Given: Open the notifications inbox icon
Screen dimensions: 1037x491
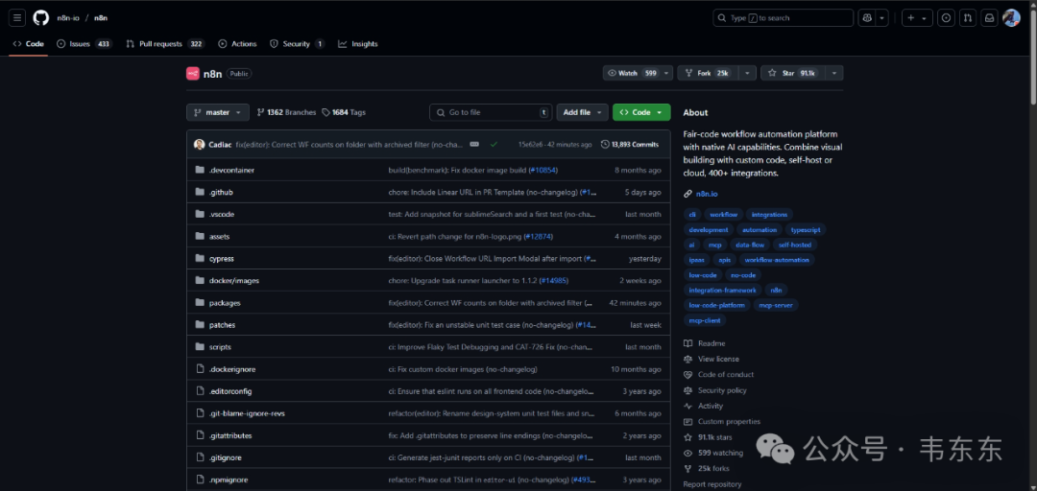Looking at the screenshot, I should 989,18.
